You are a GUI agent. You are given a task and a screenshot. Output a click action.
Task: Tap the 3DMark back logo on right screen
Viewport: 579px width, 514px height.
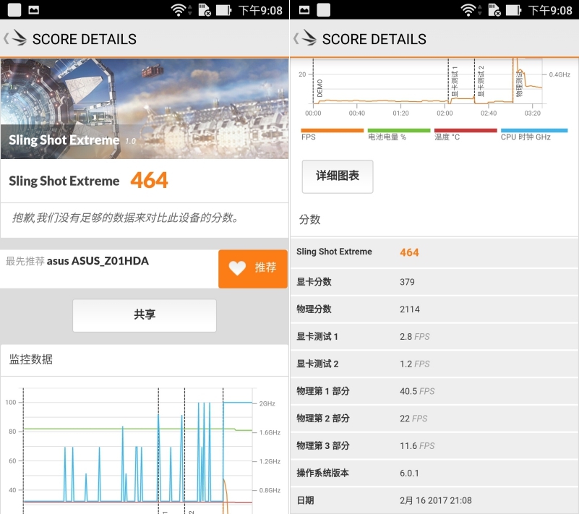pos(305,39)
